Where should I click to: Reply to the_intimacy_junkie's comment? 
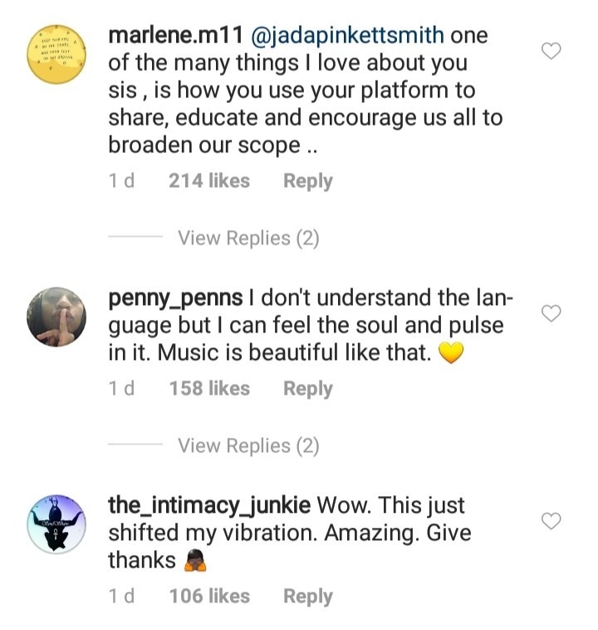click(307, 597)
